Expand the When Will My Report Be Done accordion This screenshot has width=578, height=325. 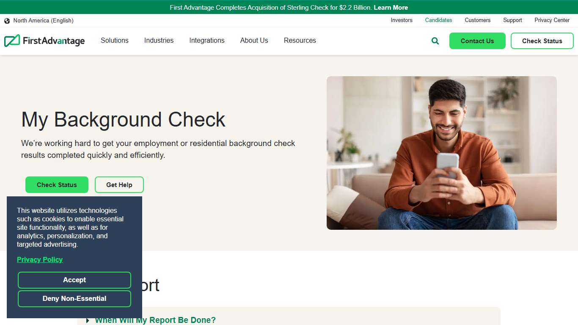coord(155,320)
